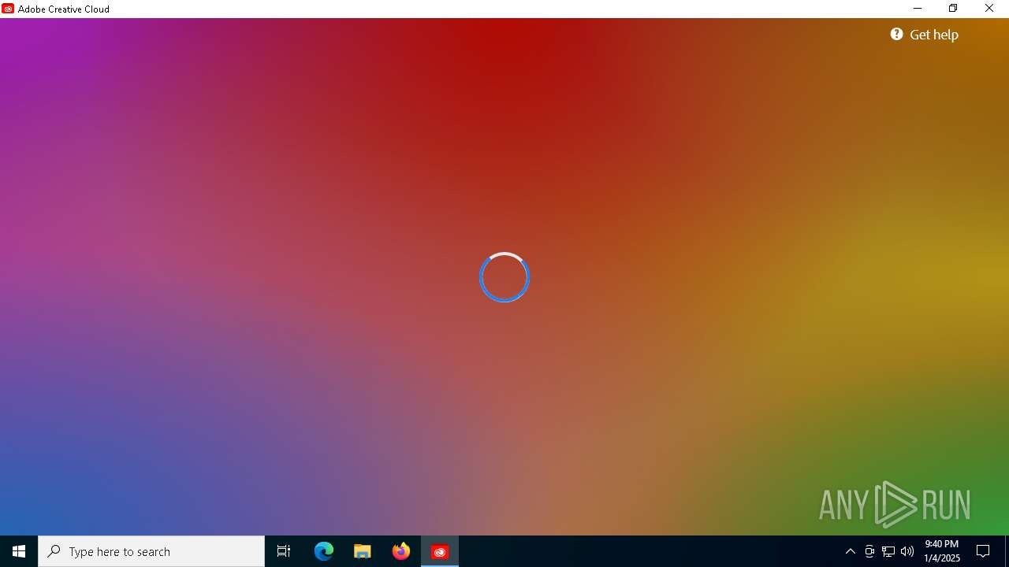Click the Adobe Creative Cloud title bar logo
This screenshot has width=1009, height=567.
[8, 9]
